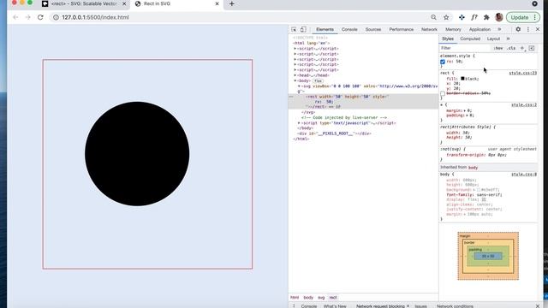The height and width of the screenshot is (308, 548).
Task: Uncheck the rx: 50 declaration checkbox
Action: (x=443, y=62)
